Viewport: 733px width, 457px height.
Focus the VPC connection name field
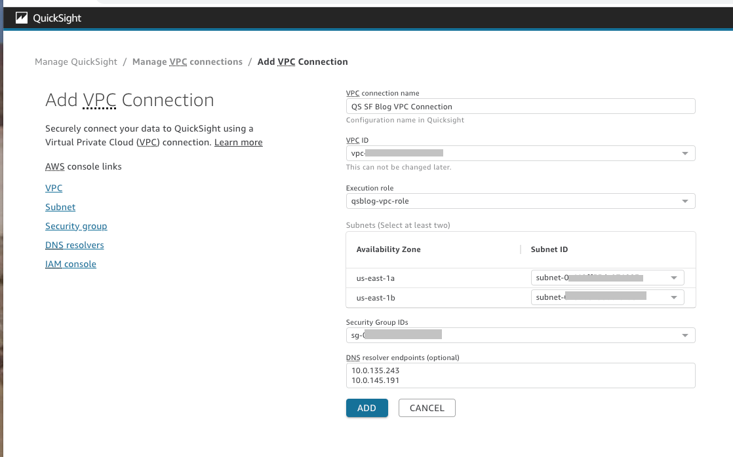tap(521, 107)
